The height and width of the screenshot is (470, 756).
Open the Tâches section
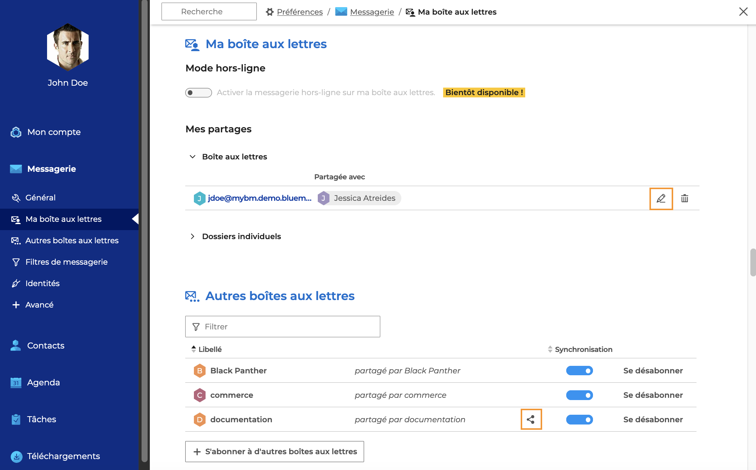click(x=41, y=419)
